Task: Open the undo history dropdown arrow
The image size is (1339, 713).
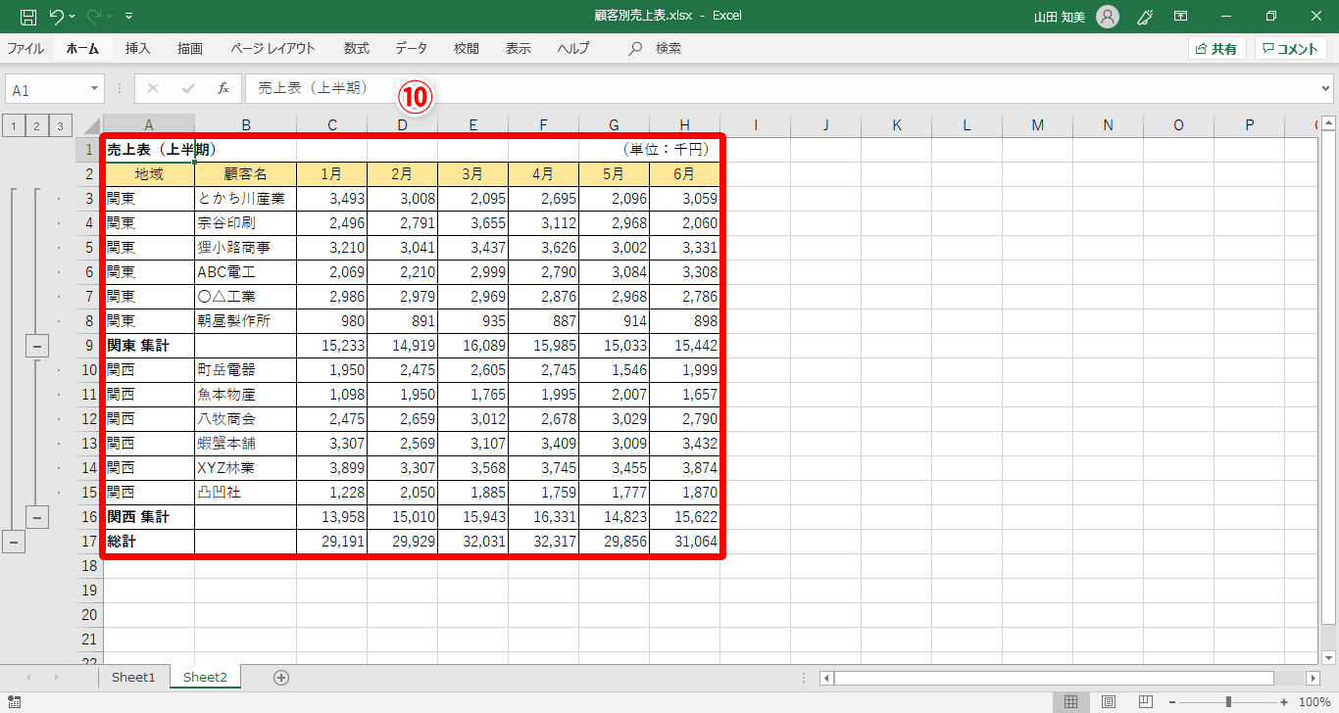Action: pyautogui.click(x=73, y=16)
